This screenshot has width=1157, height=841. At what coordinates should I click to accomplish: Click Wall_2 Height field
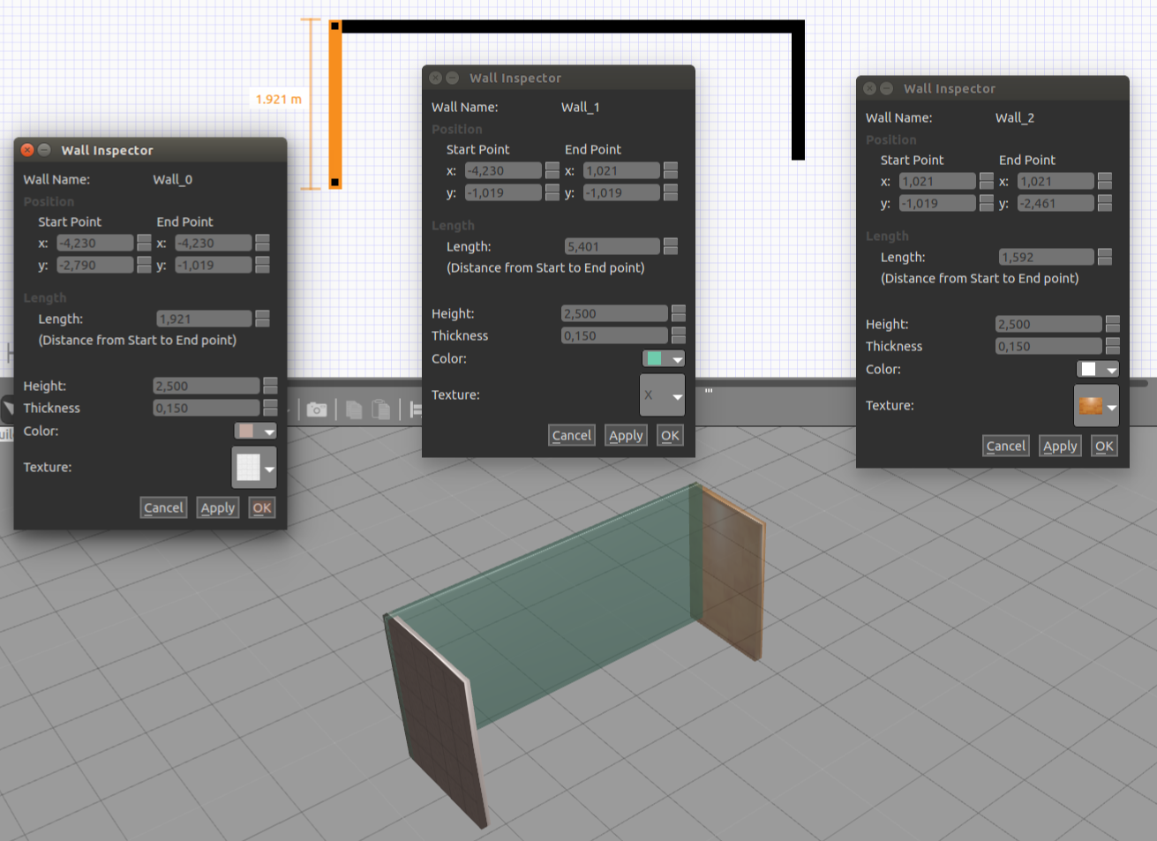[1048, 324]
